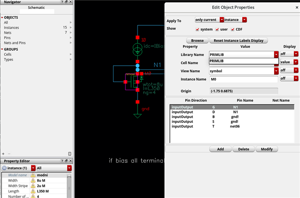Click the Instance Name input field
300x198 pixels.
[243, 79]
